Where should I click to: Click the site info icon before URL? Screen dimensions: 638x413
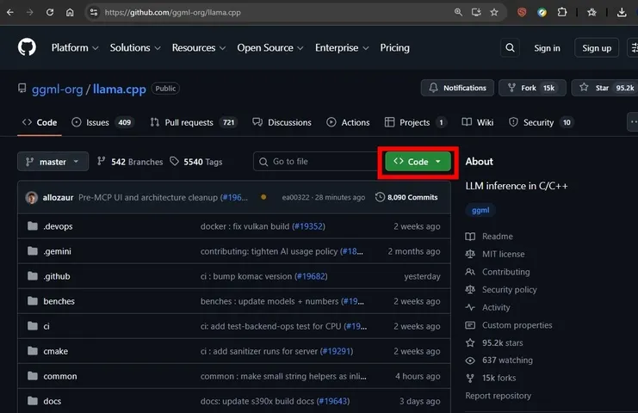94,12
